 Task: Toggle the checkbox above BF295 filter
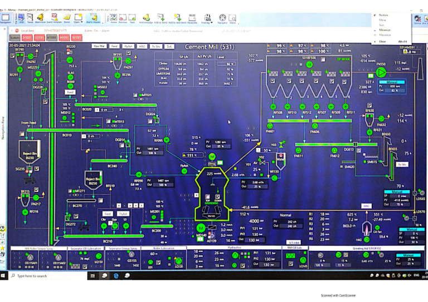(129, 53)
